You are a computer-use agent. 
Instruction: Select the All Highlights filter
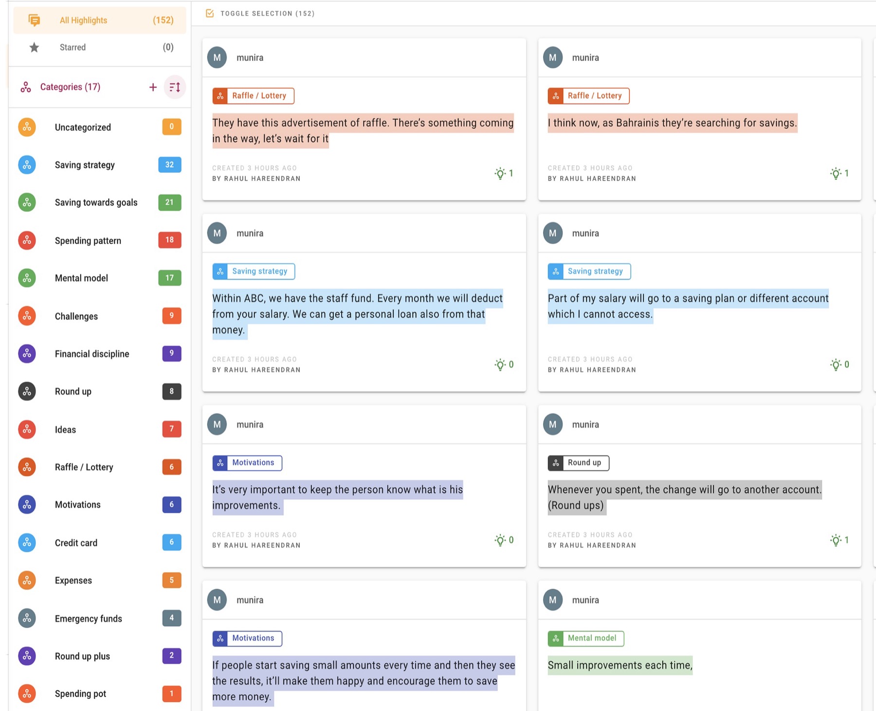tap(100, 20)
